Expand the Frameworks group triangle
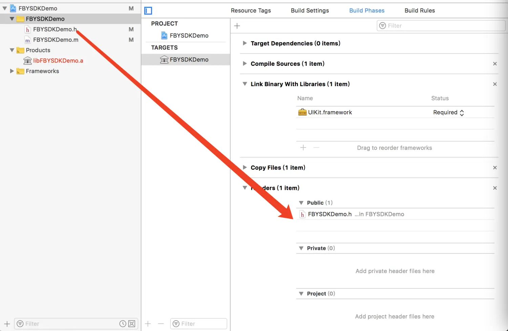The height and width of the screenshot is (331, 508). [x=12, y=71]
